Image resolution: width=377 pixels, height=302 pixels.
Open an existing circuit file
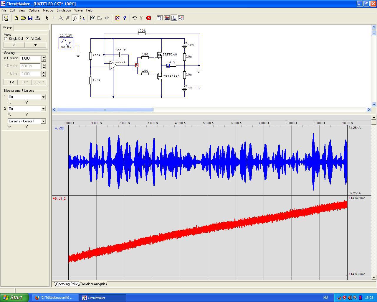point(23,18)
